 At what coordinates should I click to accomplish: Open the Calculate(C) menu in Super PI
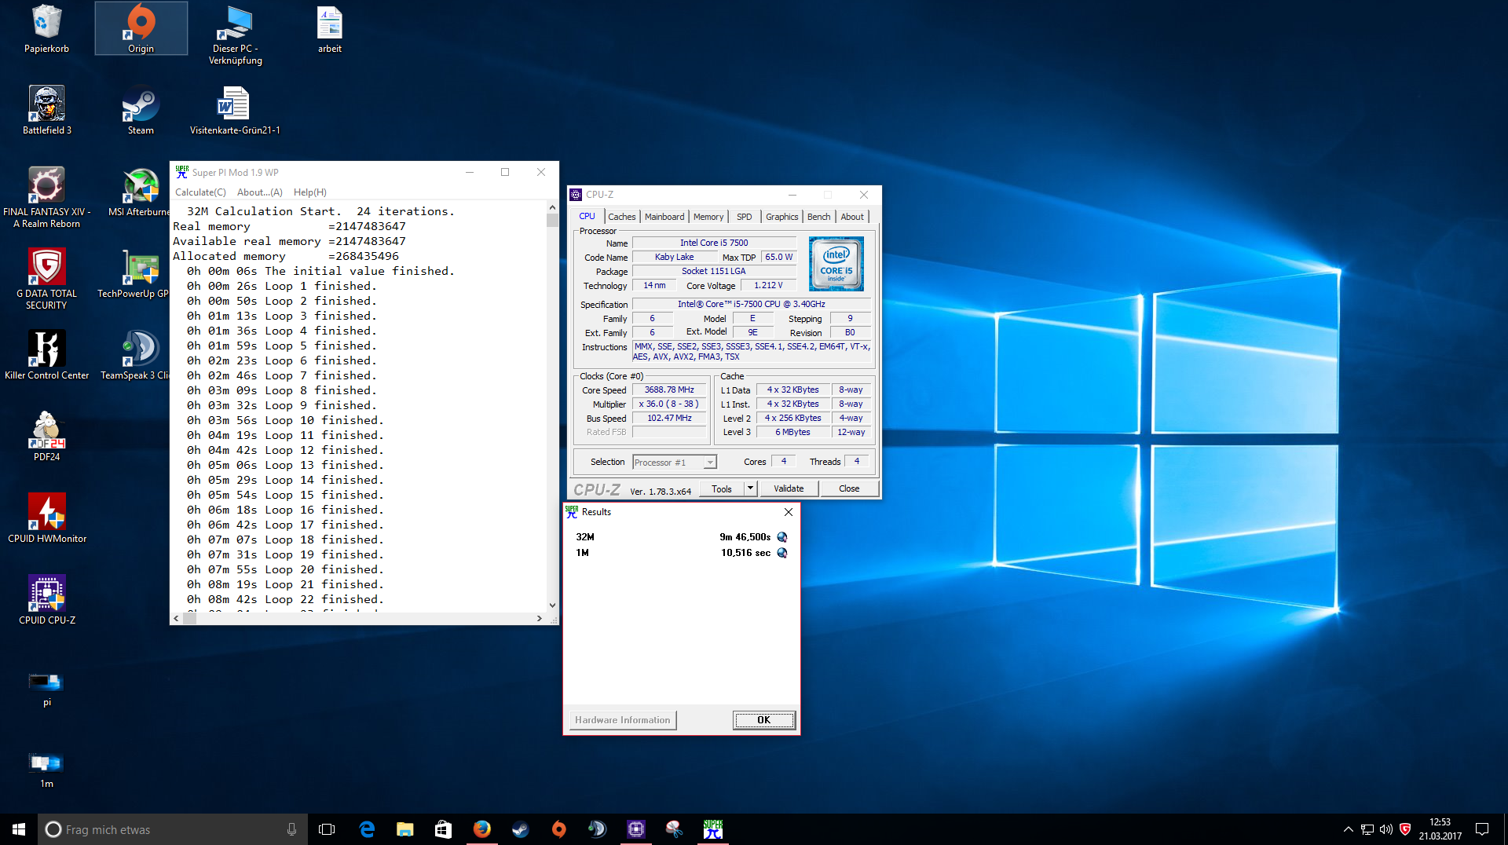coord(200,192)
